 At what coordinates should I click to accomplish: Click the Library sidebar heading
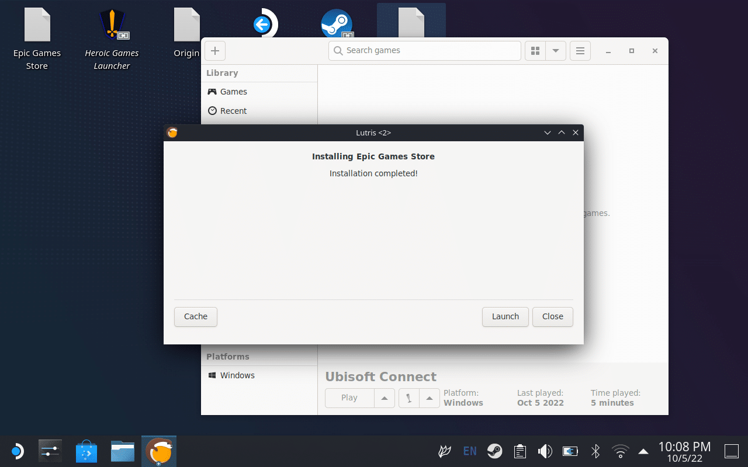[x=222, y=73]
